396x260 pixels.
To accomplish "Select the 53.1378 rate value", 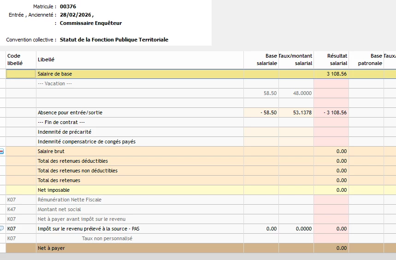I will click(x=302, y=112).
